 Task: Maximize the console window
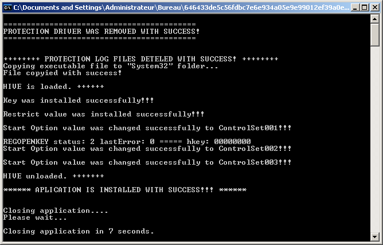[365, 7]
